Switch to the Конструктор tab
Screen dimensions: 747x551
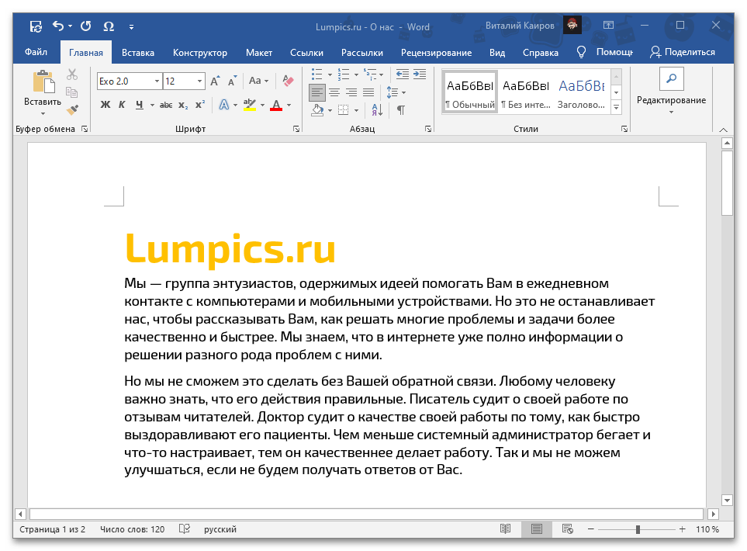(x=199, y=53)
